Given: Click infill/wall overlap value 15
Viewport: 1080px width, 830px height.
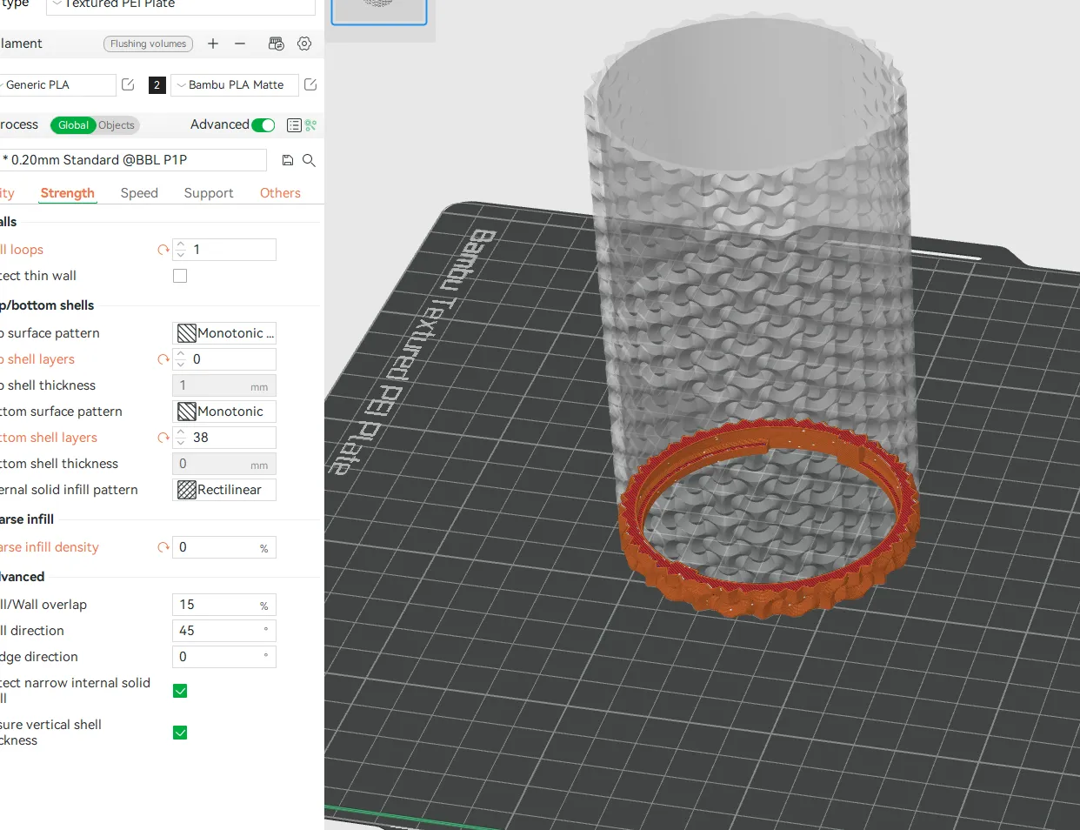Looking at the screenshot, I should tap(224, 605).
